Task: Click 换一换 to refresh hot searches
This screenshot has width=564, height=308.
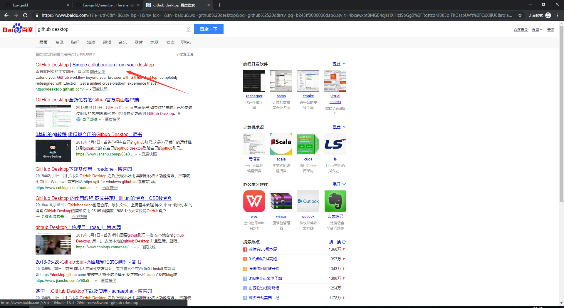Action: (335, 242)
